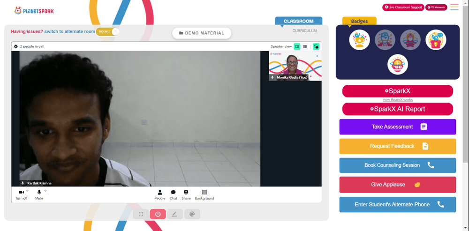Click the Share screen icon
Viewport: 469px width, 231px height.
tap(186, 195)
